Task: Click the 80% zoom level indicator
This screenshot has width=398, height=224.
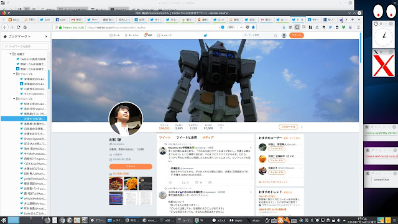Action: click(231, 27)
